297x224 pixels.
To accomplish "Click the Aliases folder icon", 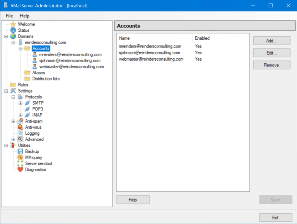I will 27,73.
